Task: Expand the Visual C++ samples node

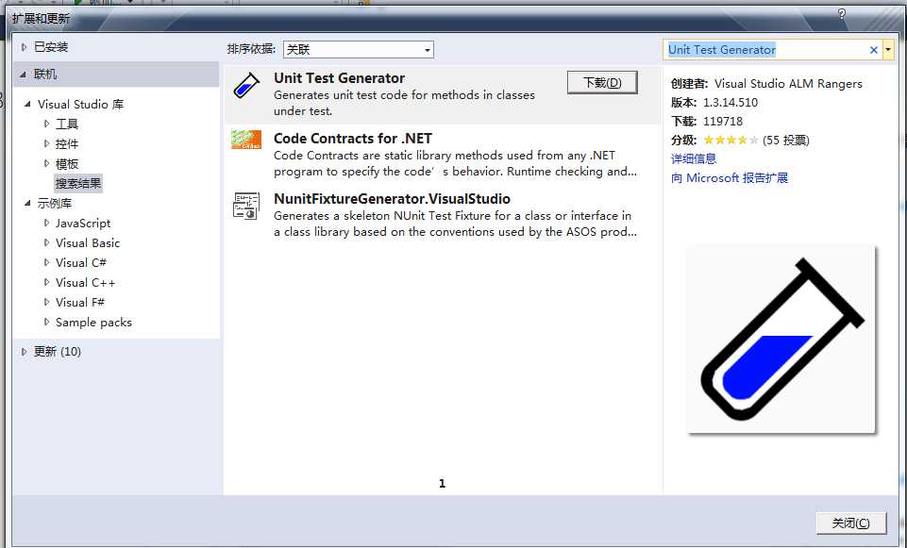Action: point(47,283)
